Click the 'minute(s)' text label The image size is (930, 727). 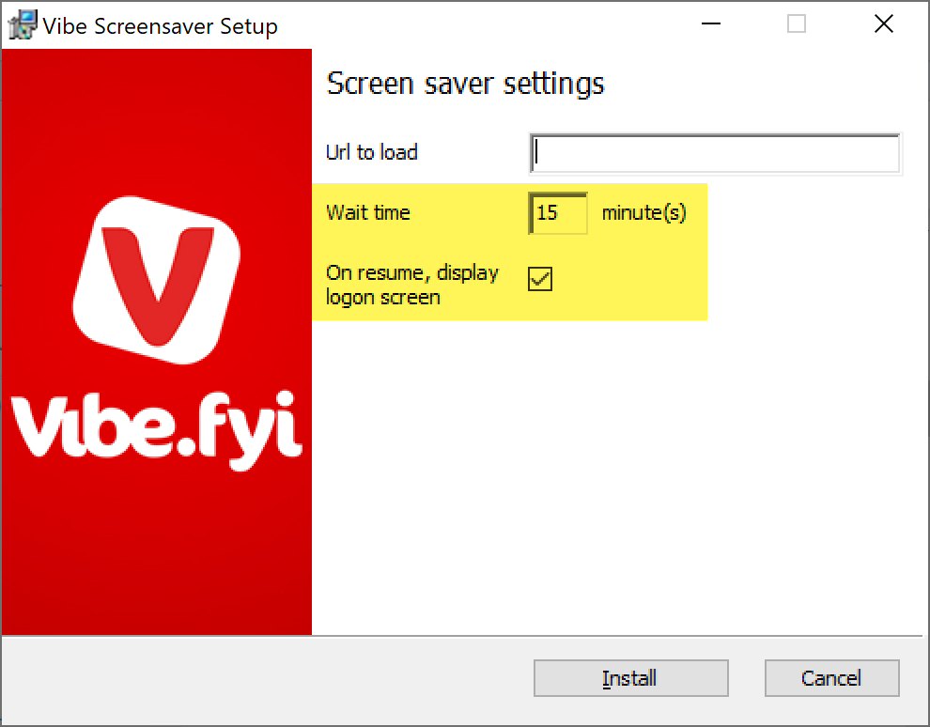point(643,213)
